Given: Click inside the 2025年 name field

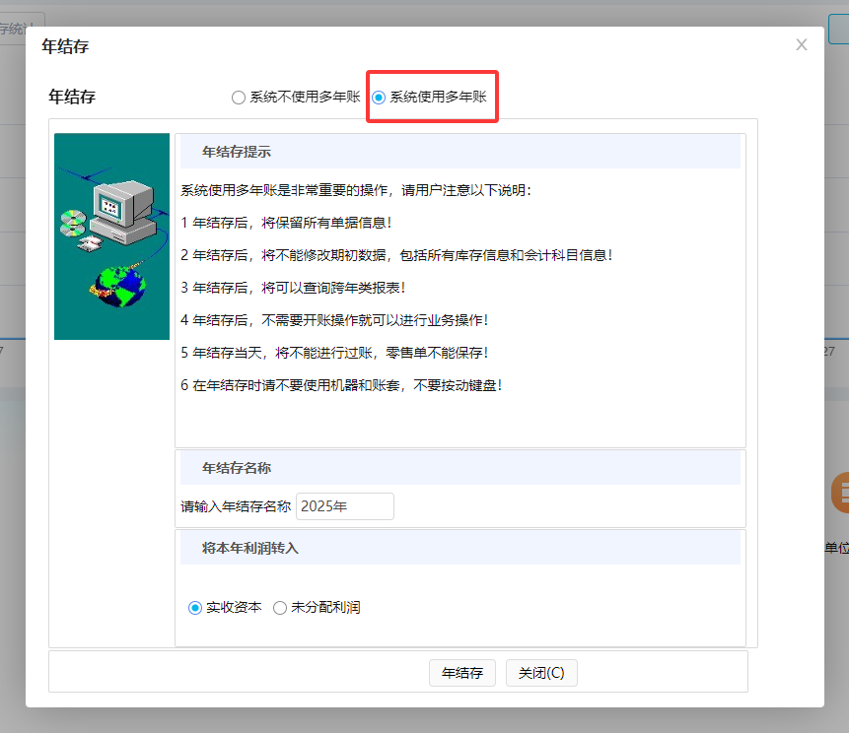Looking at the screenshot, I should pyautogui.click(x=344, y=505).
